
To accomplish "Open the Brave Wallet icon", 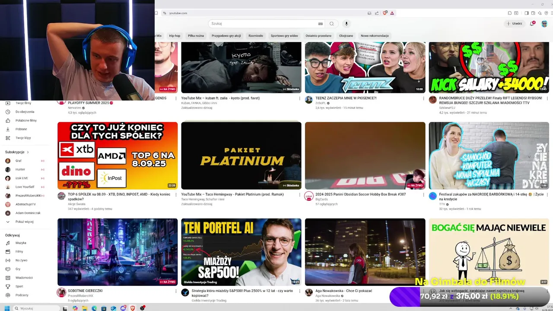I will [533, 13].
